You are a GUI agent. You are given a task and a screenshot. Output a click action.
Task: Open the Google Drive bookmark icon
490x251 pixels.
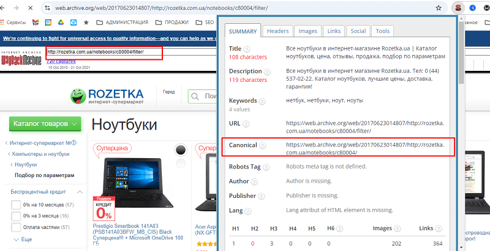(x=61, y=23)
